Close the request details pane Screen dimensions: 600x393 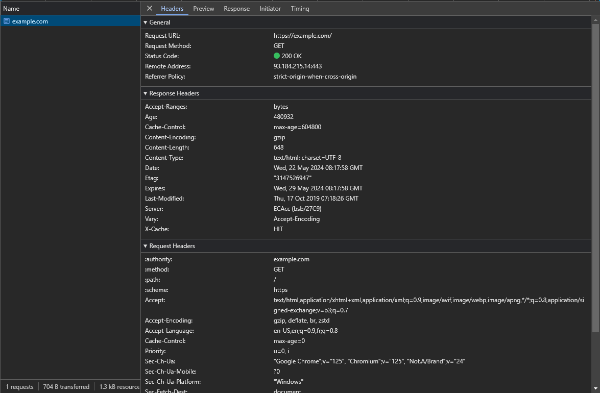pos(149,8)
